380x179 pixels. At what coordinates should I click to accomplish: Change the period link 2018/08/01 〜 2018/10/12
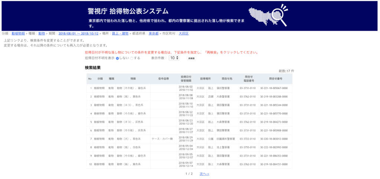click(78, 33)
